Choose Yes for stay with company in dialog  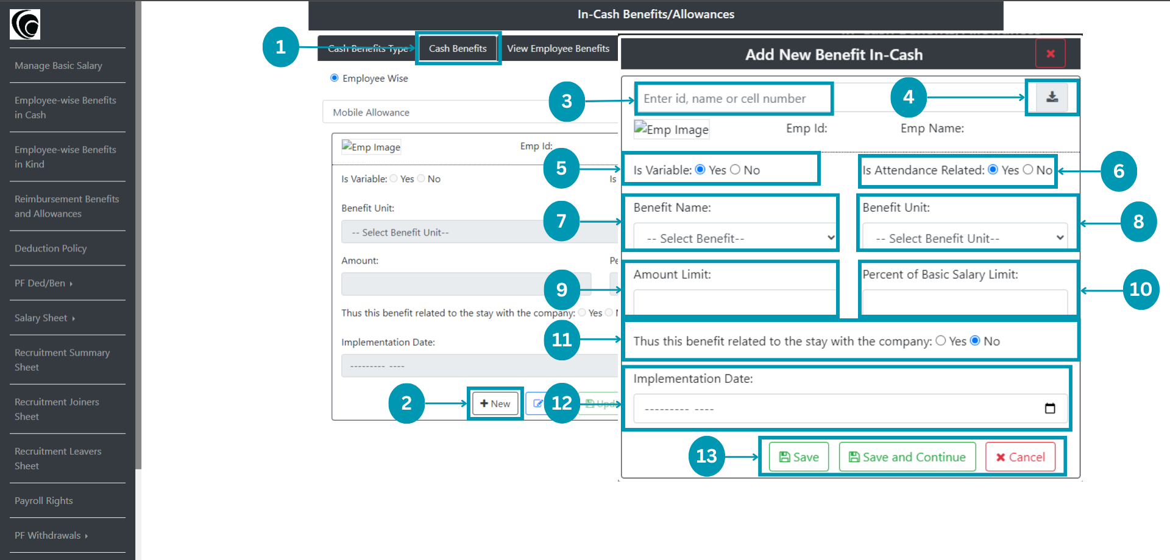(x=941, y=341)
